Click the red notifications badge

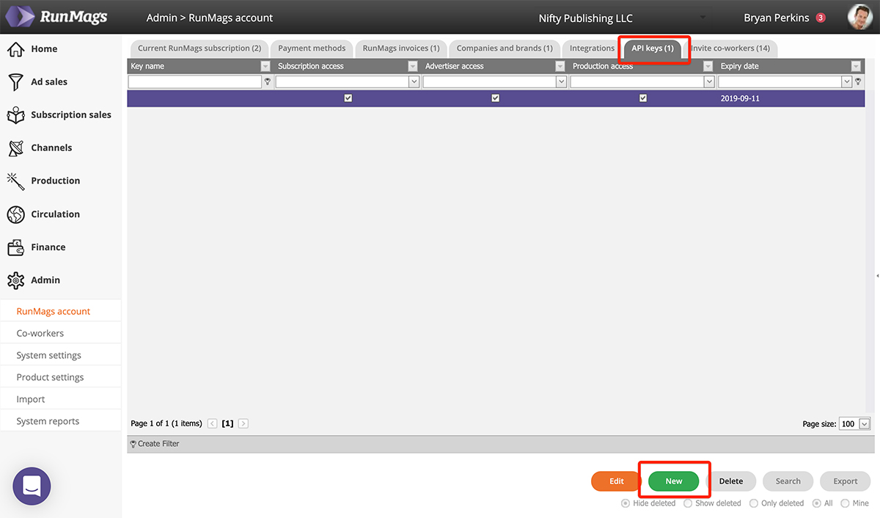[821, 18]
